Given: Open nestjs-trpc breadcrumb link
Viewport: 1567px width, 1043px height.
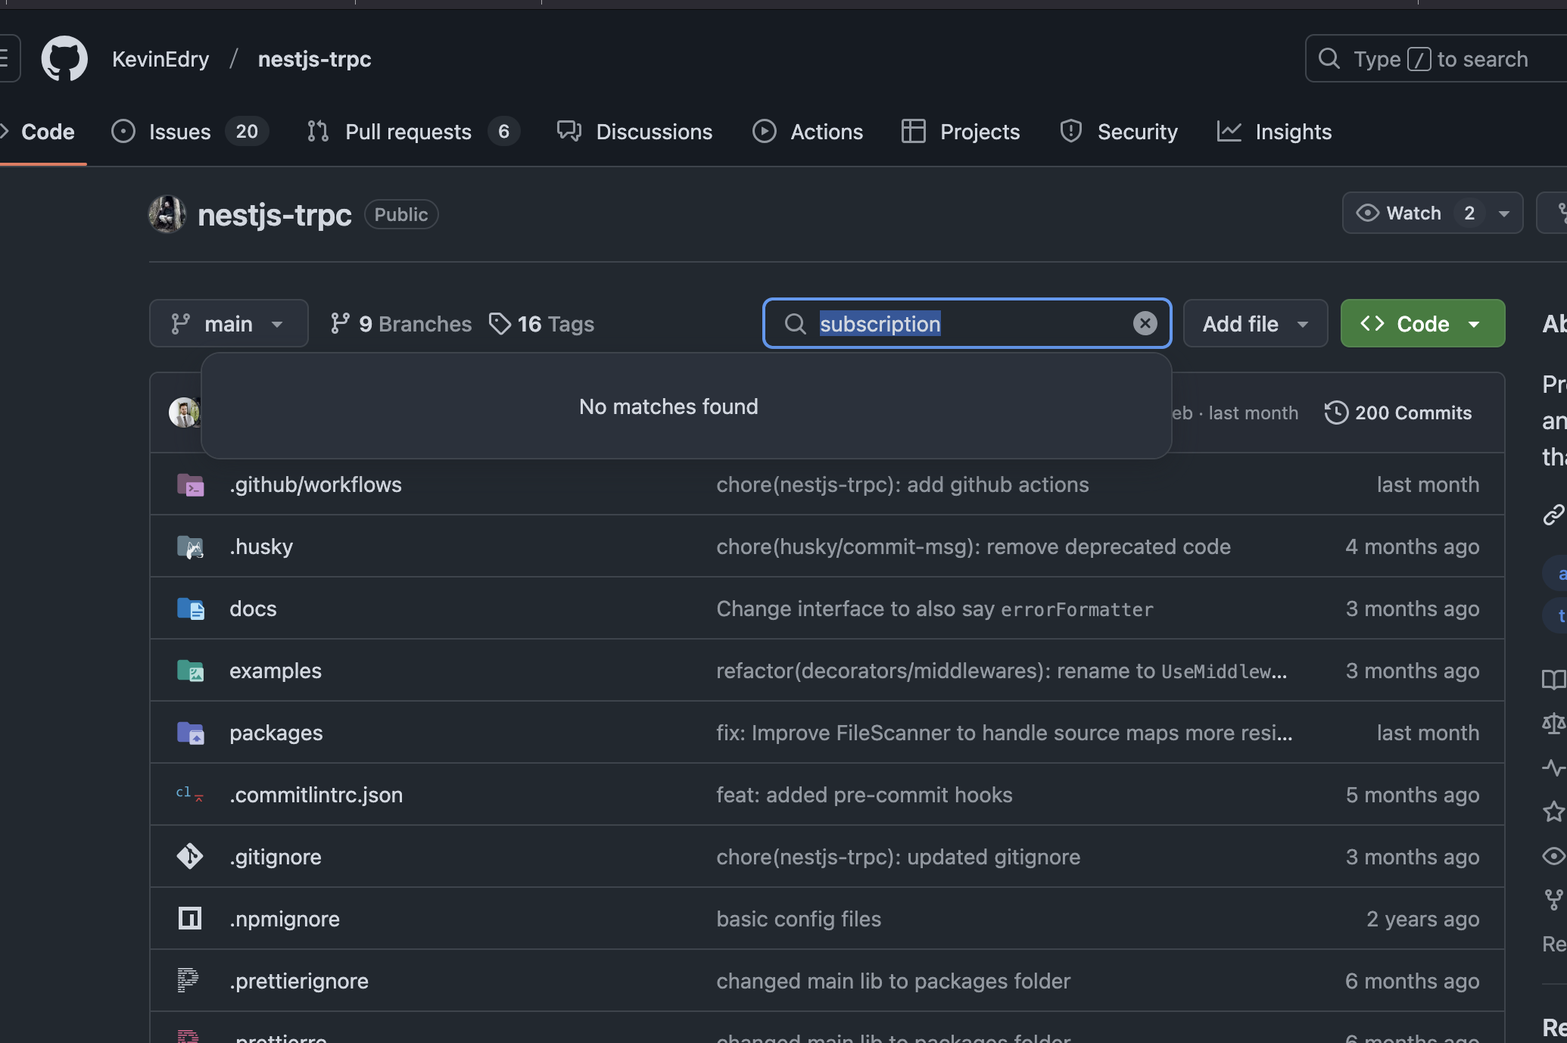Looking at the screenshot, I should 314,59.
